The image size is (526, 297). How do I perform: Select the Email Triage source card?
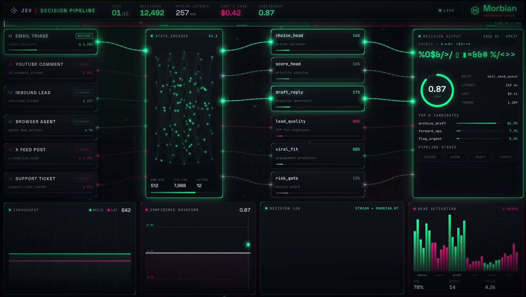click(50, 42)
